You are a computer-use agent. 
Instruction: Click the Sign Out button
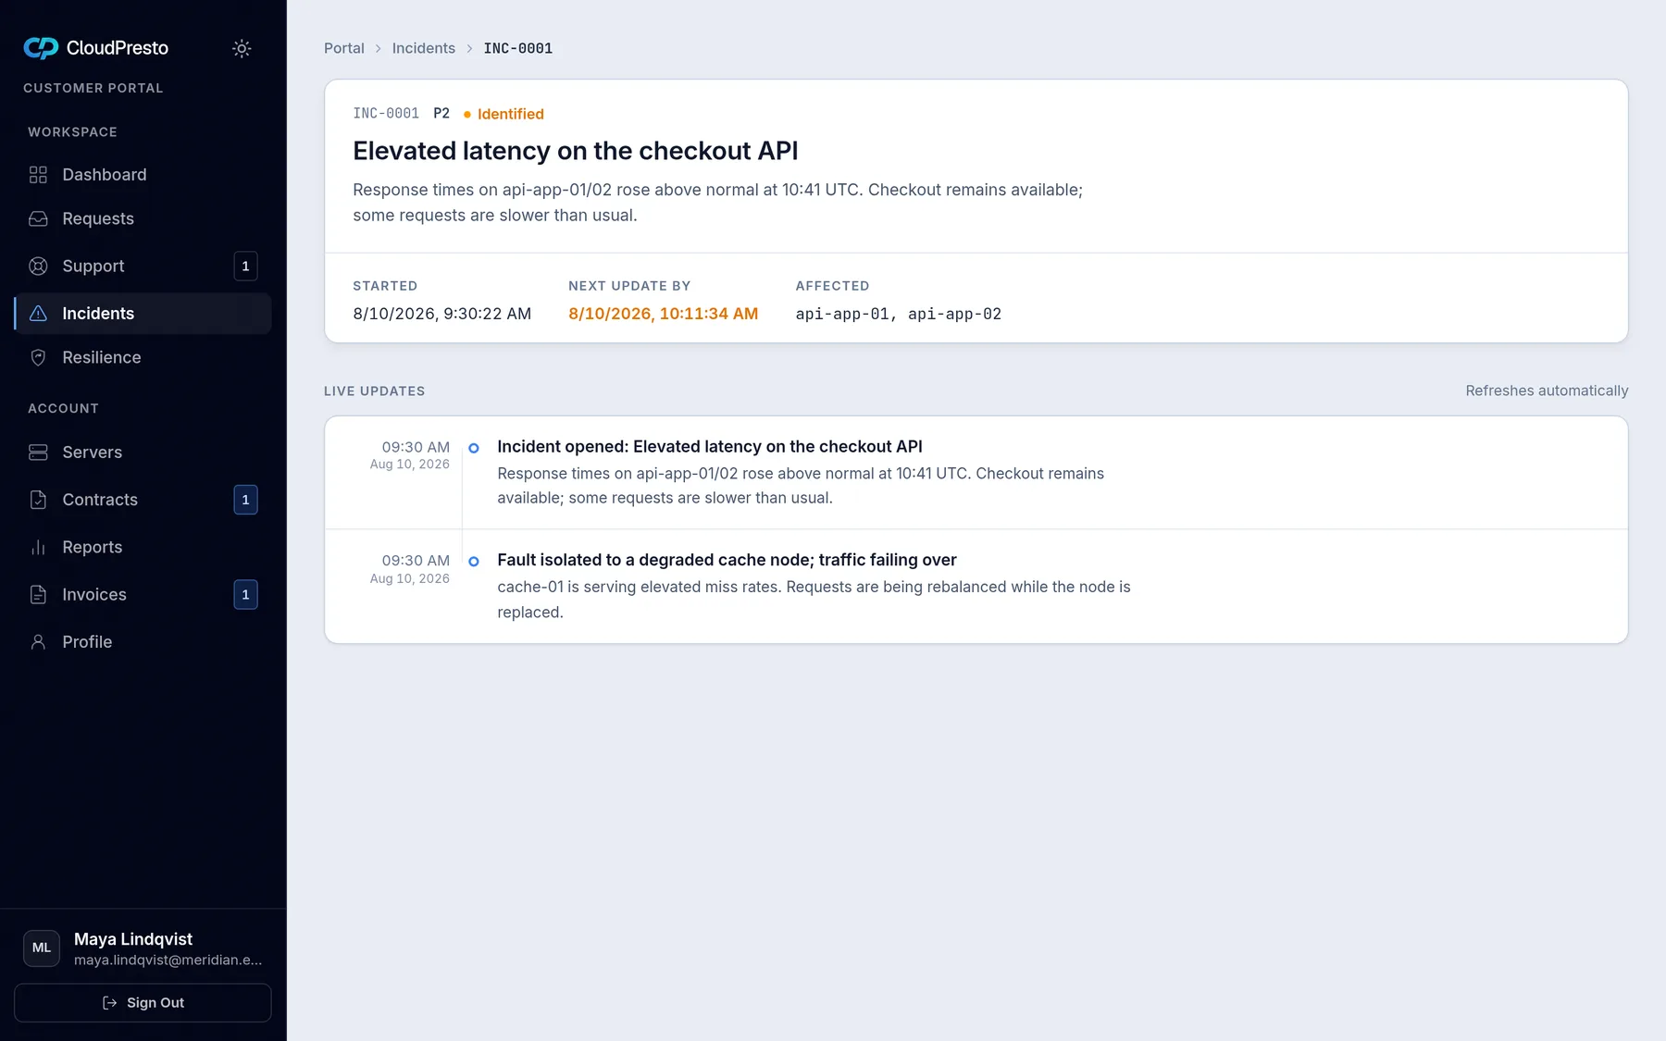143,1003
